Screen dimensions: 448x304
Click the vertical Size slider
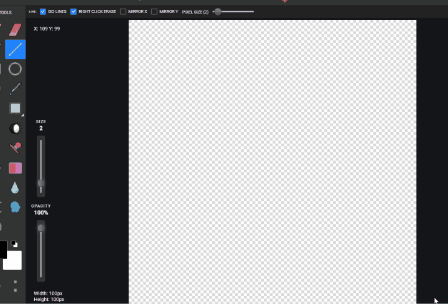[x=41, y=167]
